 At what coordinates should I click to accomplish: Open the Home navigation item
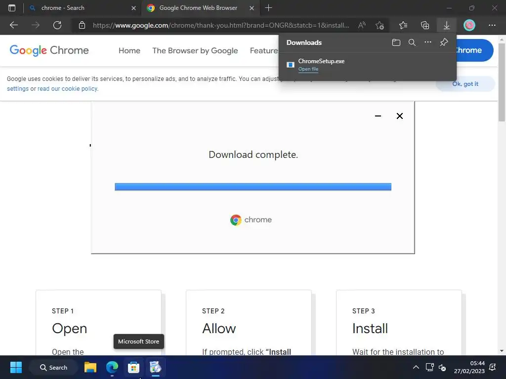click(x=129, y=51)
